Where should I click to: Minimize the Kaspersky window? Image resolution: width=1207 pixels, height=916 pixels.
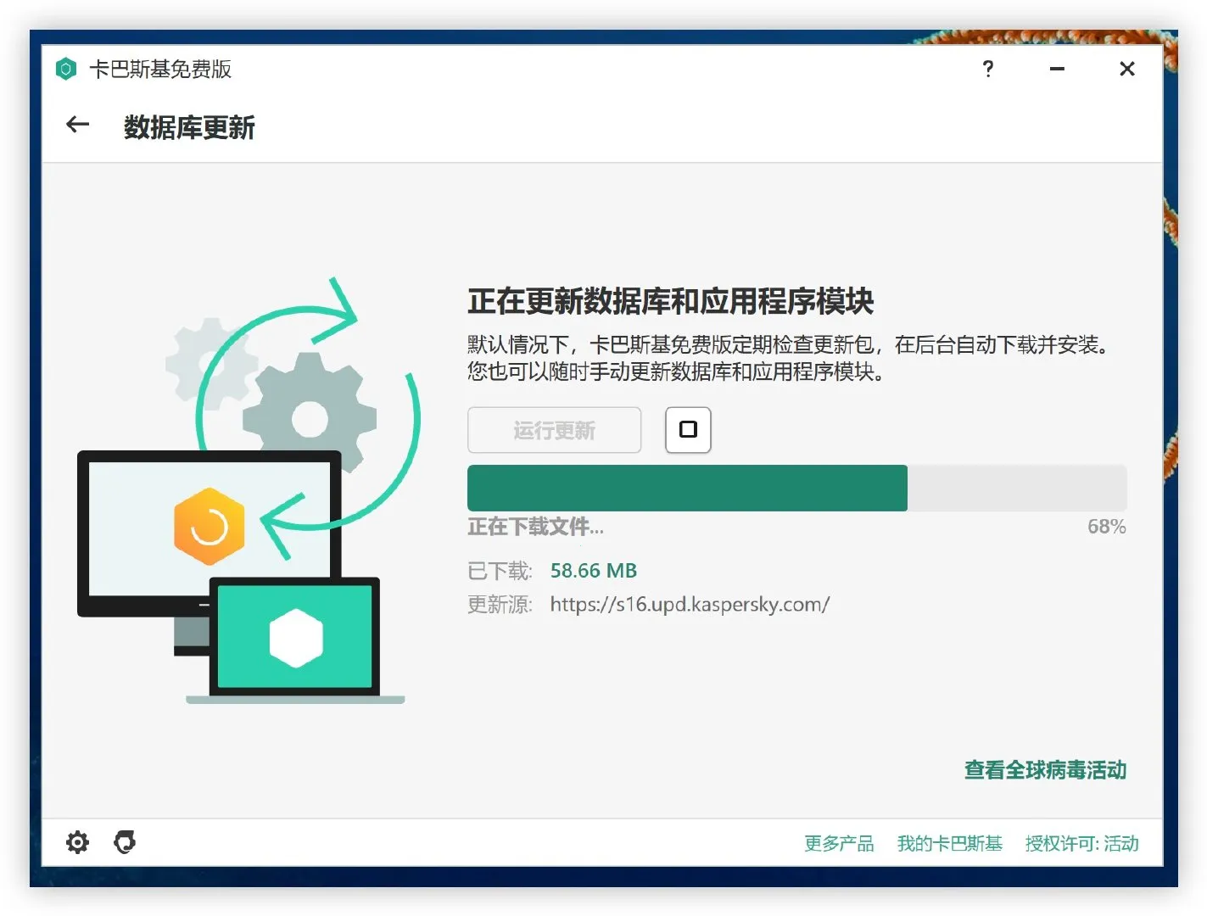click(x=1057, y=70)
